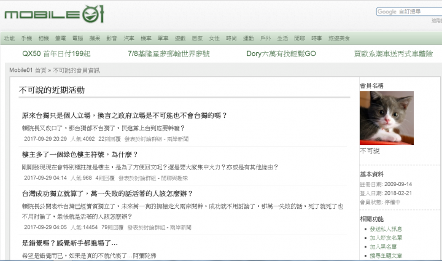Open the 單車 menu

tap(163, 38)
